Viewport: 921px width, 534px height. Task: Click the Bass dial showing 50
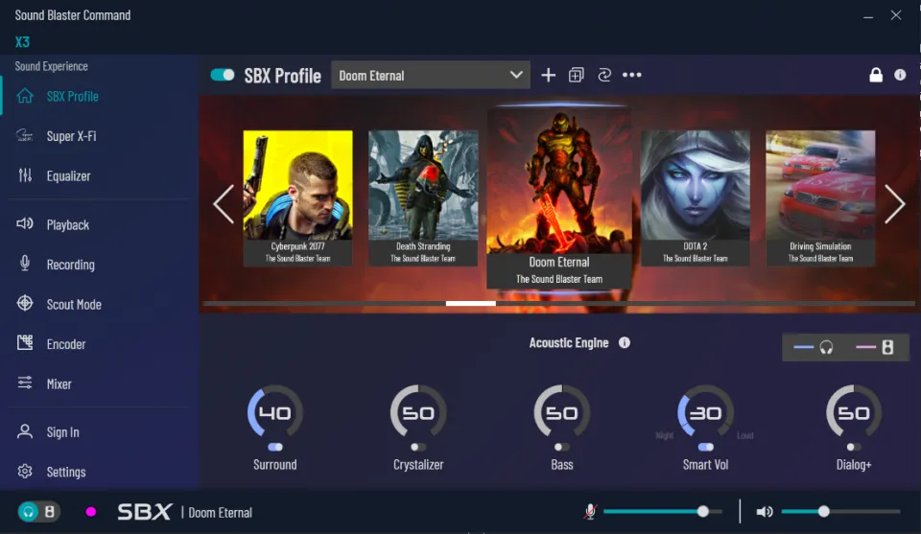pos(561,412)
